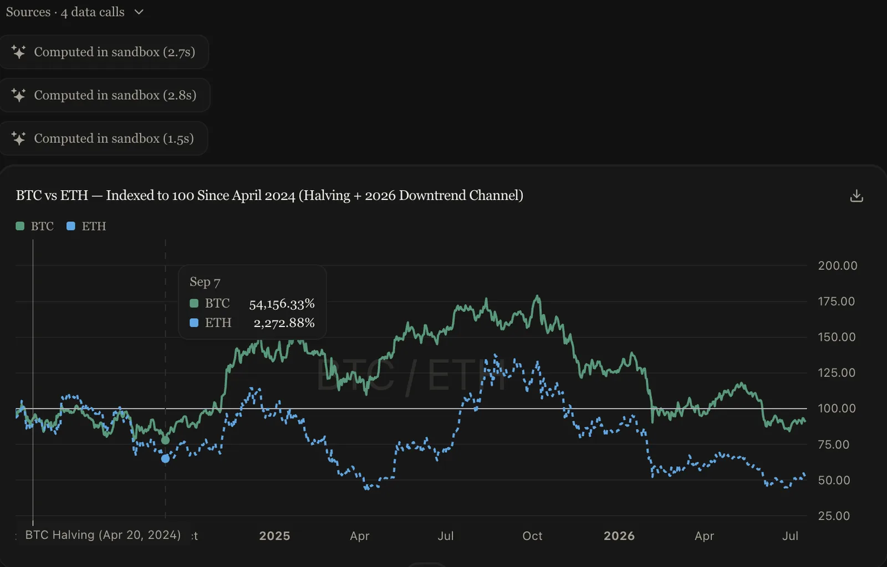Screen dimensions: 887x567
Task: Click the 2025 x-axis label
Action: tap(274, 536)
